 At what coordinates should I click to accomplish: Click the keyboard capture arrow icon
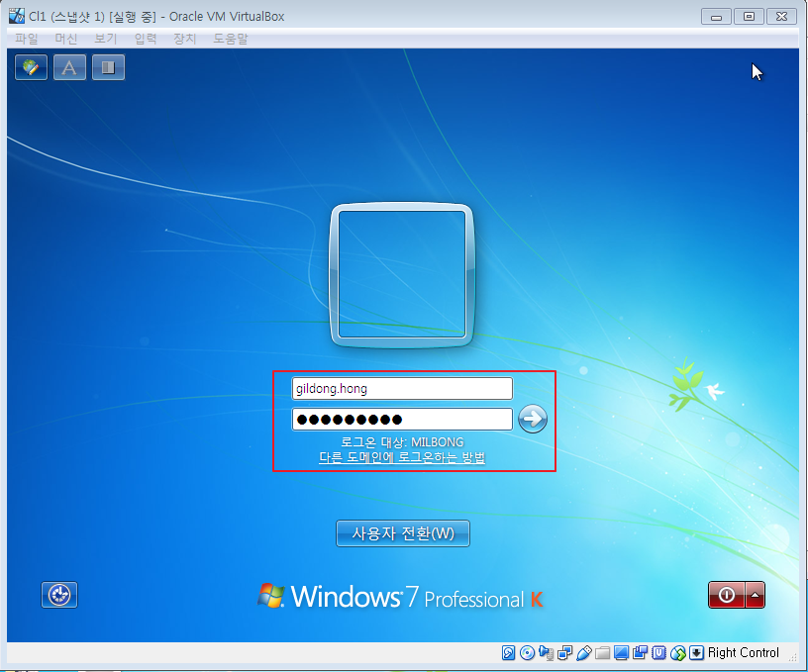697,653
